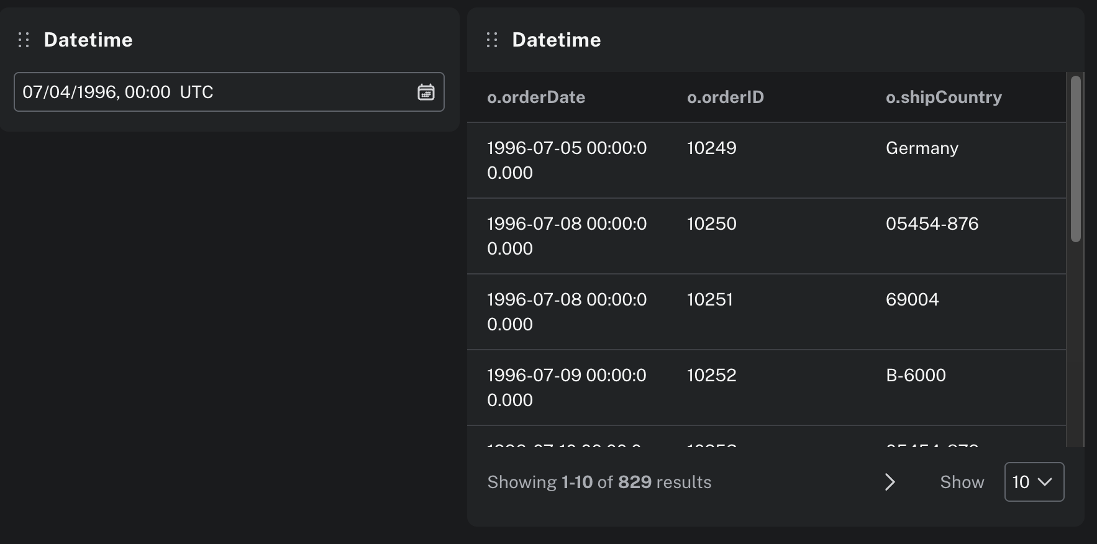Select the order ID 10251 cell

pos(709,300)
